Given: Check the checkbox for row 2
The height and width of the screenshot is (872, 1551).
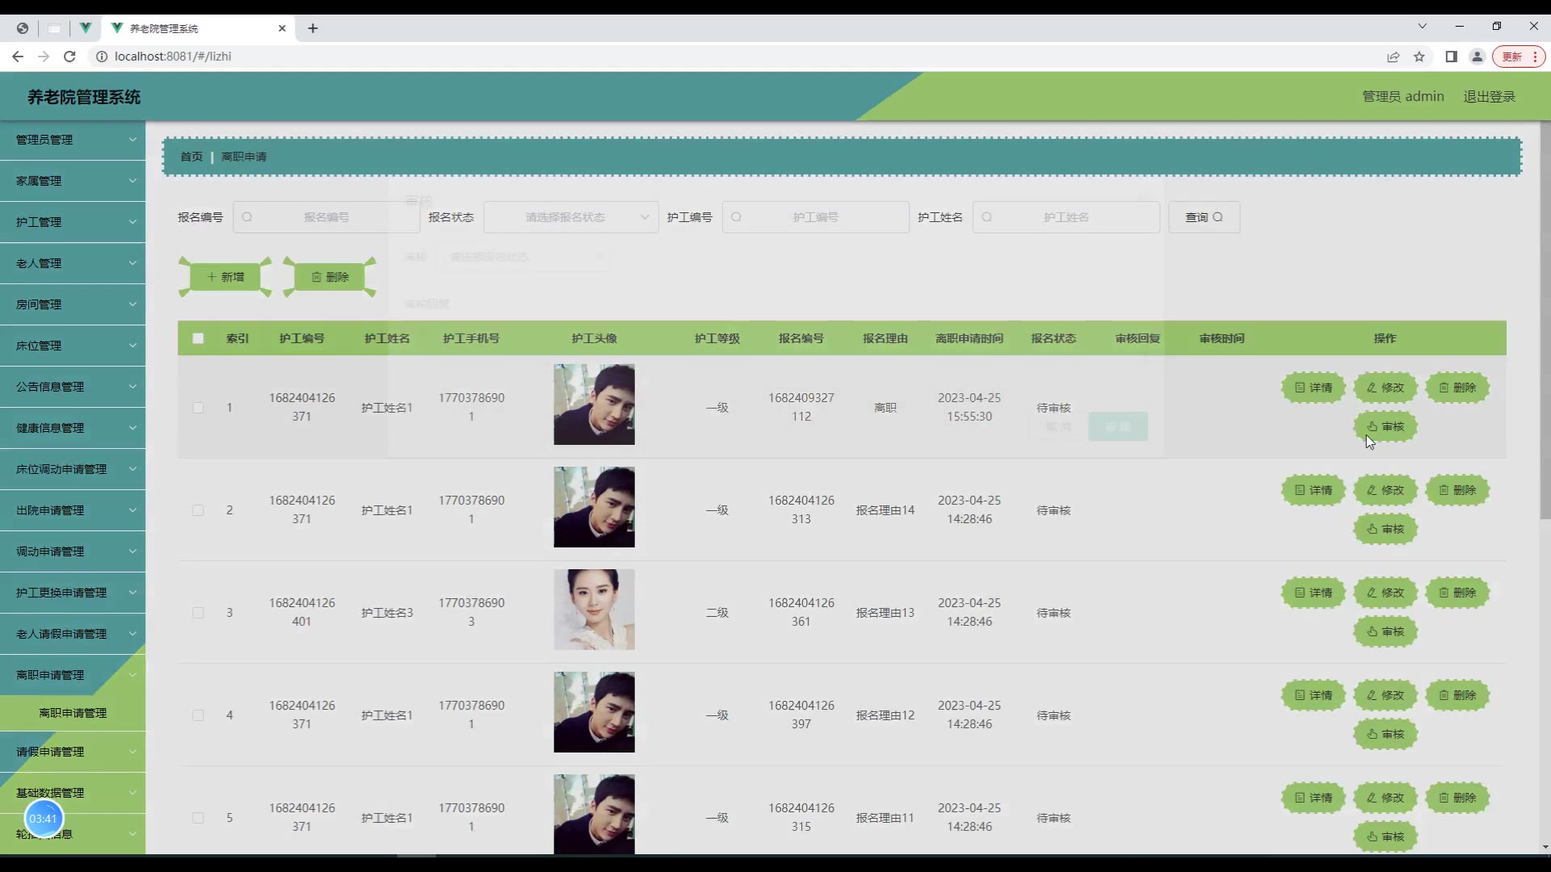Looking at the screenshot, I should point(198,510).
